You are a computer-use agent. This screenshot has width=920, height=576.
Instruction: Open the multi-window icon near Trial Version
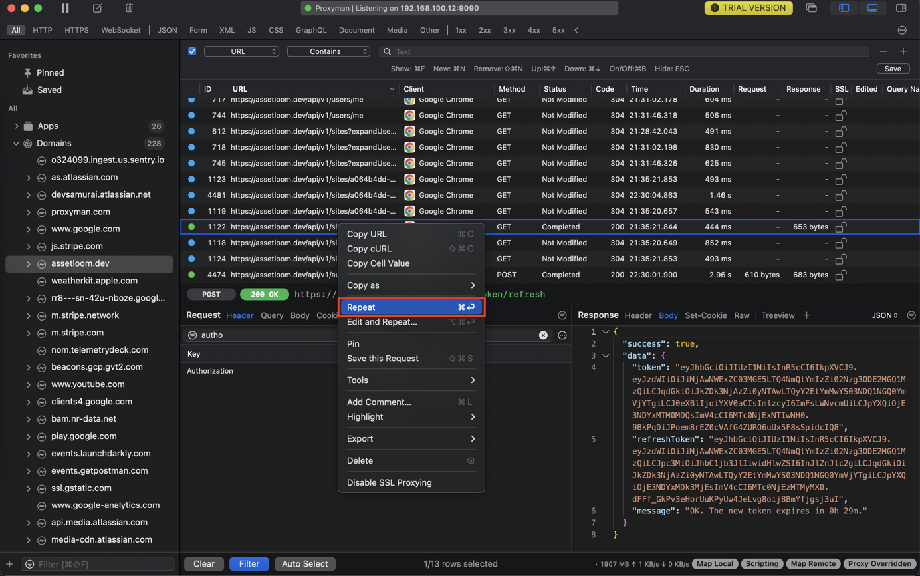click(812, 8)
